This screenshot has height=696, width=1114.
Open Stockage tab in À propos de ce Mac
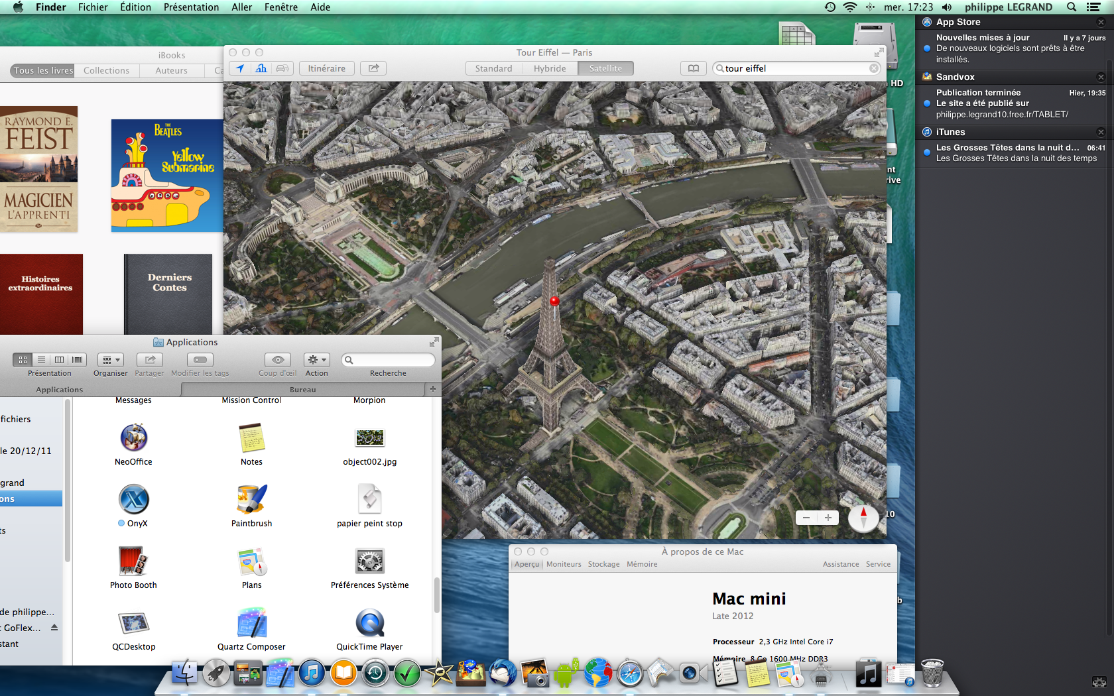click(x=603, y=564)
